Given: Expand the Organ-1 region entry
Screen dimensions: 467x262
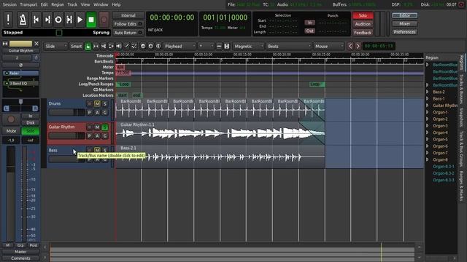Looking at the screenshot, I should (x=428, y=112).
